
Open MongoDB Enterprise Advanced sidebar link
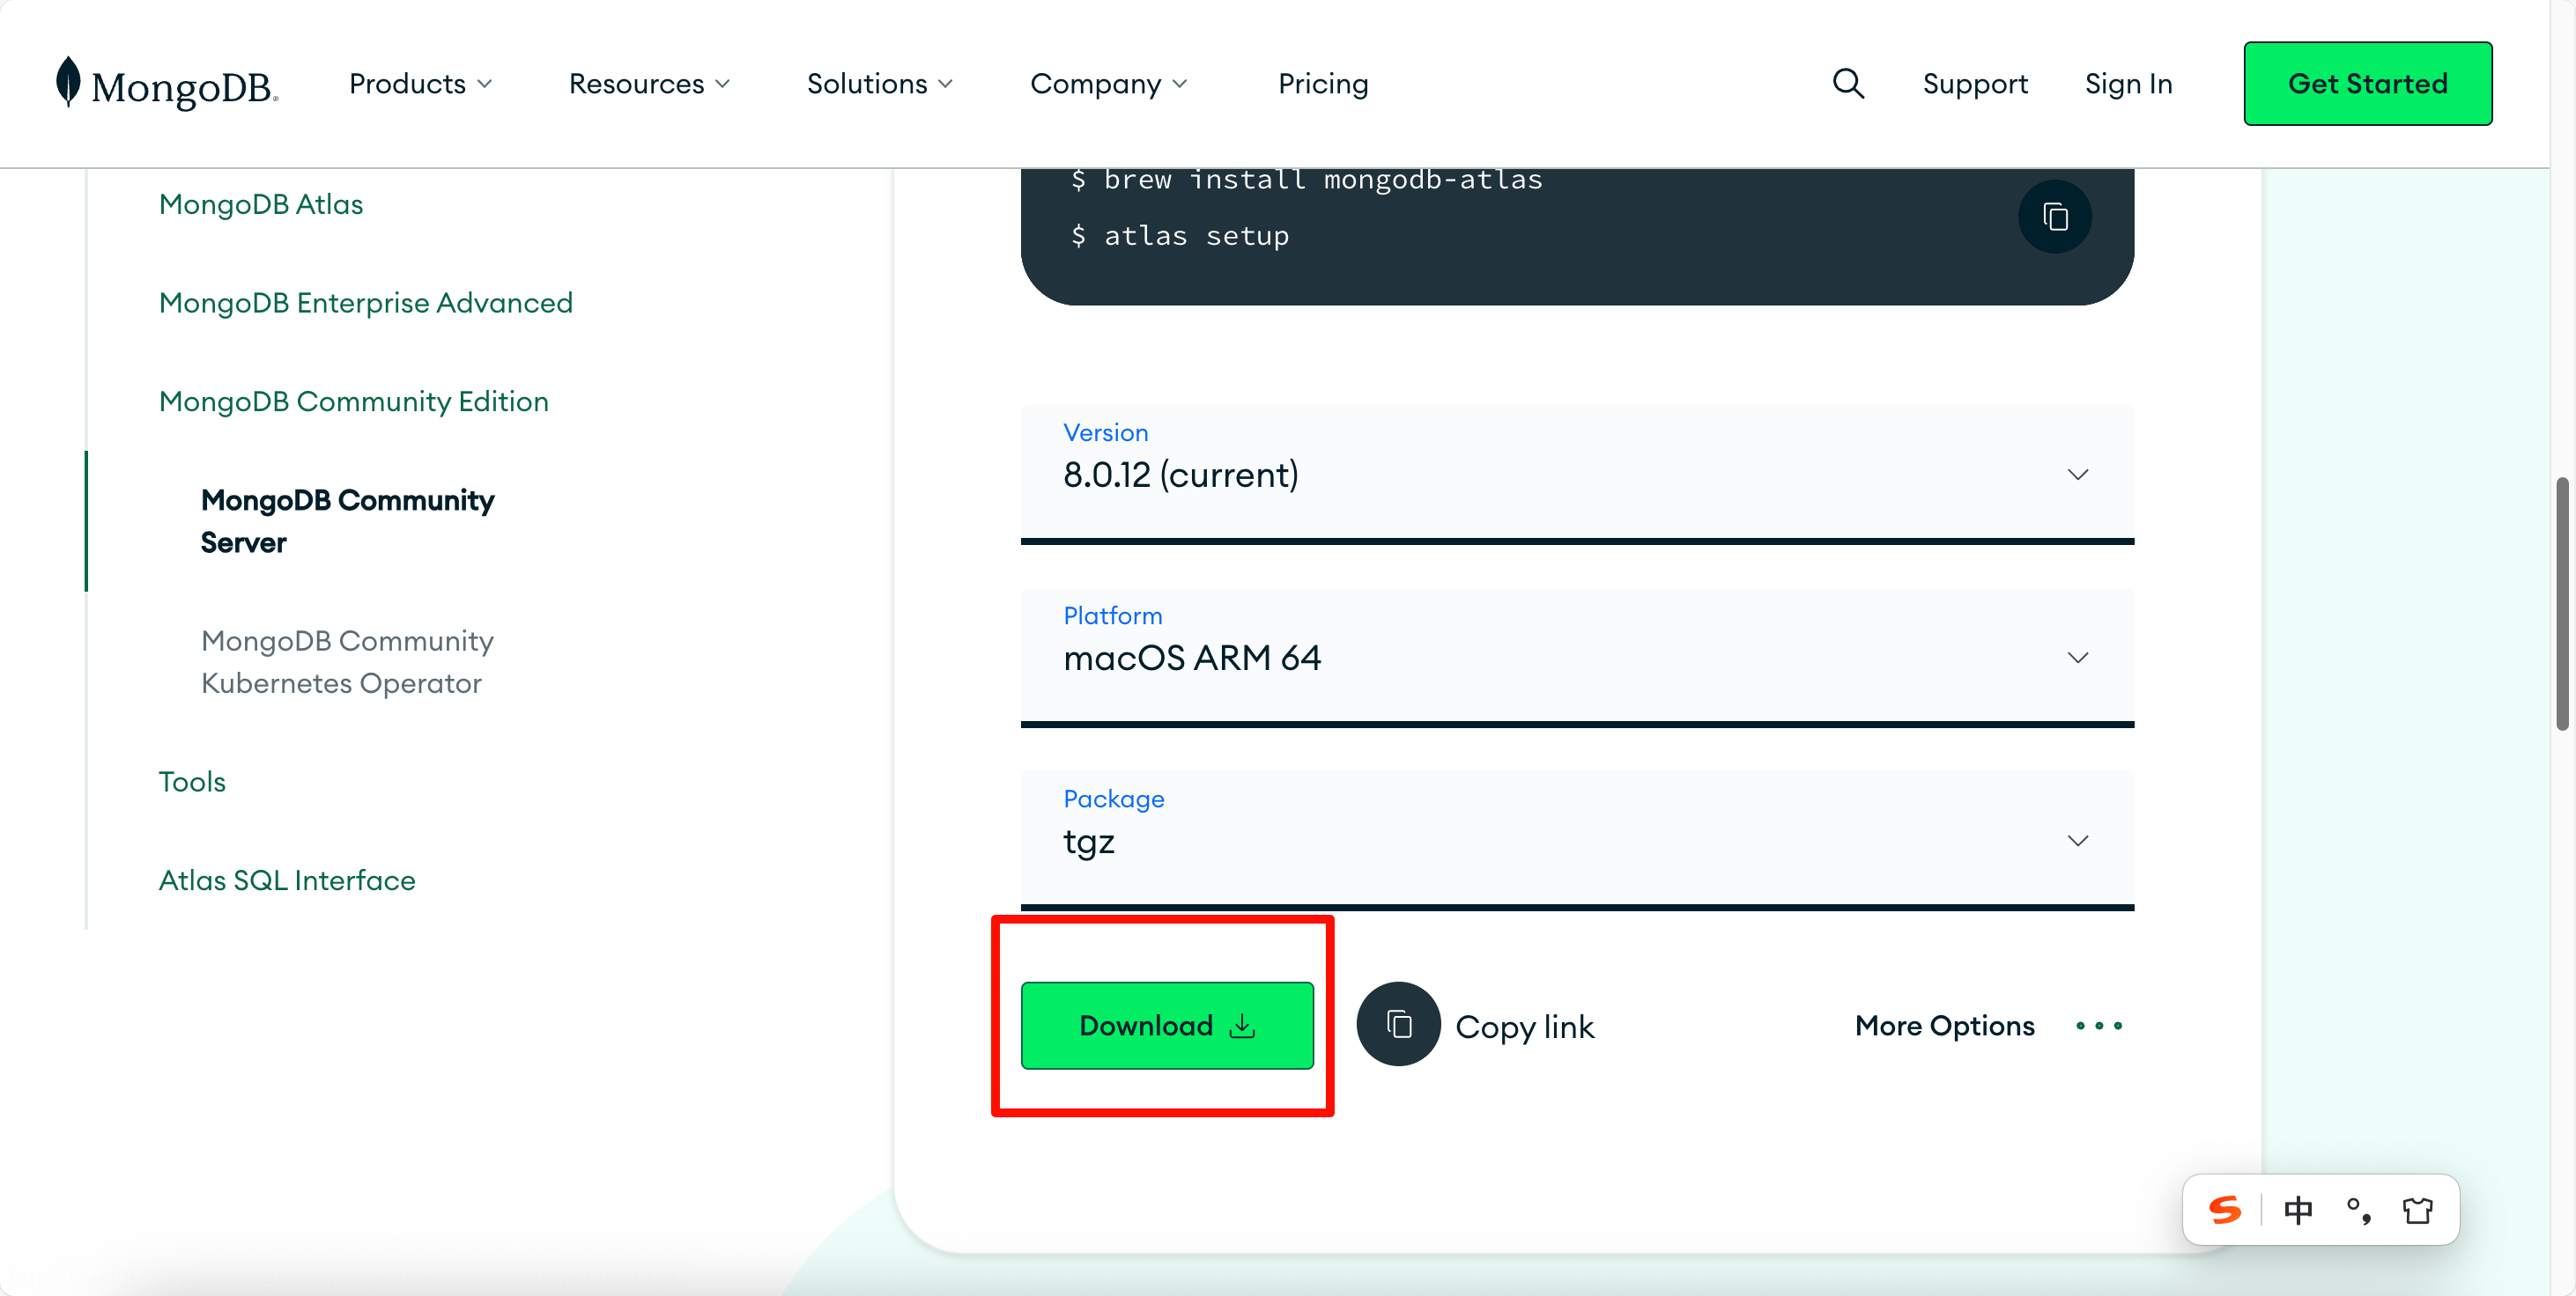(x=365, y=303)
